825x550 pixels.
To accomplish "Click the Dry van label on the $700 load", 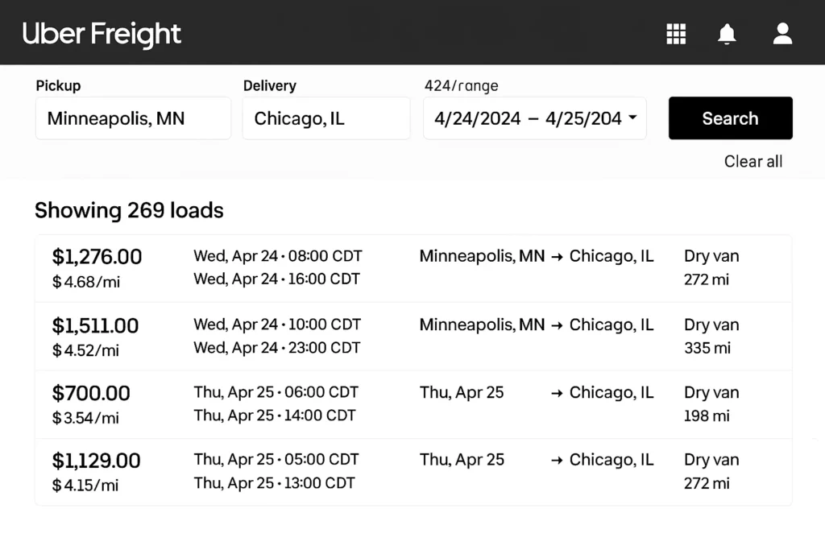I will [711, 392].
